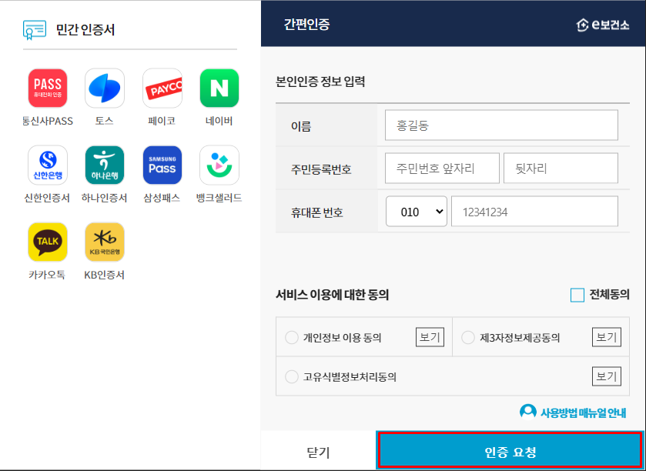Choose the 뱅크샐러드 Banksalad icon
Image resolution: width=646 pixels, height=471 pixels.
(219, 165)
